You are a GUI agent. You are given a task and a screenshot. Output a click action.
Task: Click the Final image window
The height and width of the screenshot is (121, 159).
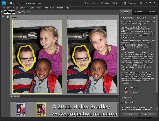click(x=92, y=57)
